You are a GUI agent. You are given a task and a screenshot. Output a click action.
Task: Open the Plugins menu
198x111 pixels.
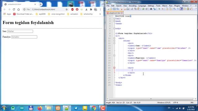(177, 6)
